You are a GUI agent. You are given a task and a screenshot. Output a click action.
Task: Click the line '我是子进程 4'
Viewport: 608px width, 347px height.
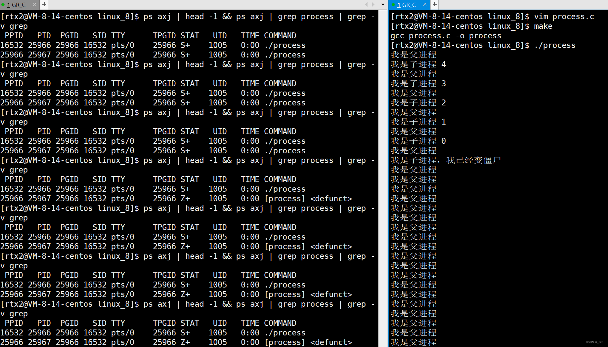pyautogui.click(x=418, y=64)
